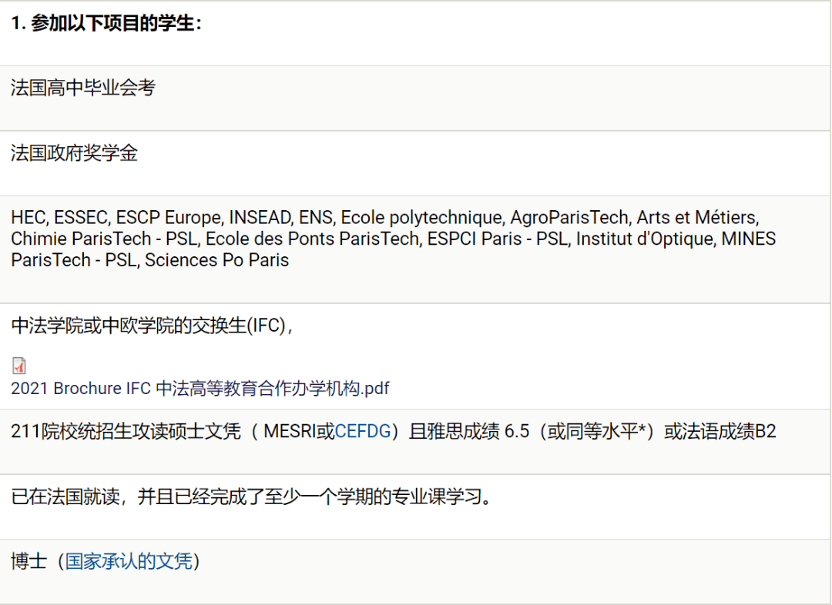The width and height of the screenshot is (832, 605).
Task: Open the CEFDG hyperlink
Action: click(363, 432)
